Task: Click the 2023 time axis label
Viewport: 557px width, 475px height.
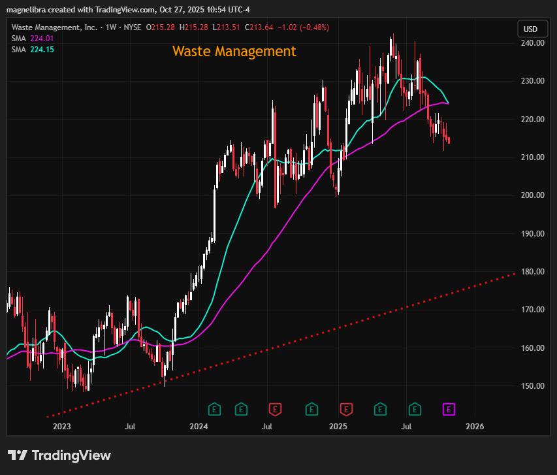Action: pyautogui.click(x=62, y=426)
